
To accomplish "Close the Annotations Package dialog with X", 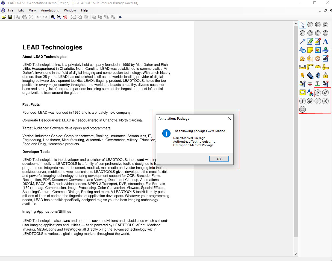I will tap(229, 118).
